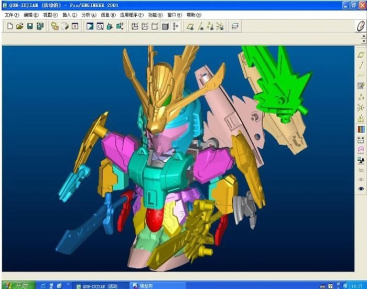This screenshot has height=289, width=367.
Task: Open the 插入(I) menu
Action: 69,15
